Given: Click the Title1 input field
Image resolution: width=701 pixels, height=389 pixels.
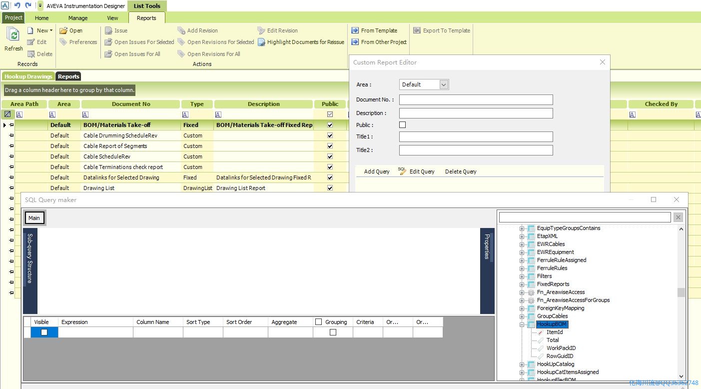Looking at the screenshot, I should click(476, 136).
